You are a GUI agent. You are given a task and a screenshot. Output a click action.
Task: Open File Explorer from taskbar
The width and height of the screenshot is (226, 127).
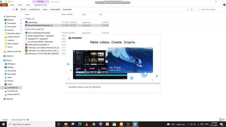click(66, 124)
